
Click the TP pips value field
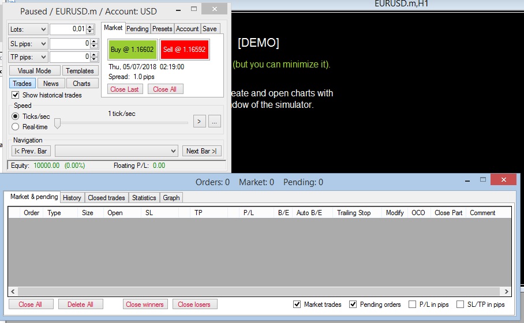(x=70, y=57)
